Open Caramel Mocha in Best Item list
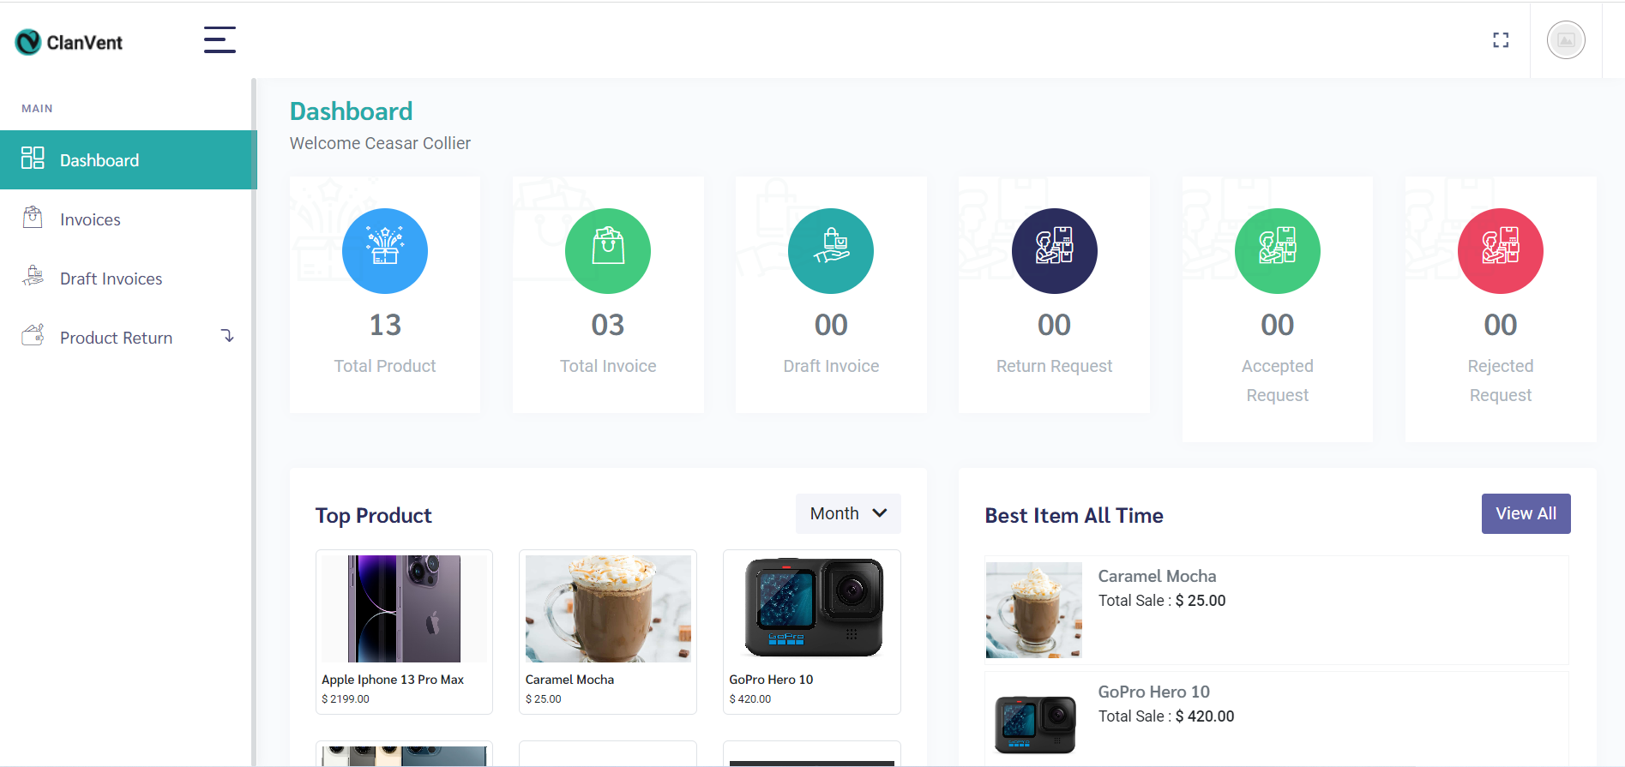 pos(1157,576)
